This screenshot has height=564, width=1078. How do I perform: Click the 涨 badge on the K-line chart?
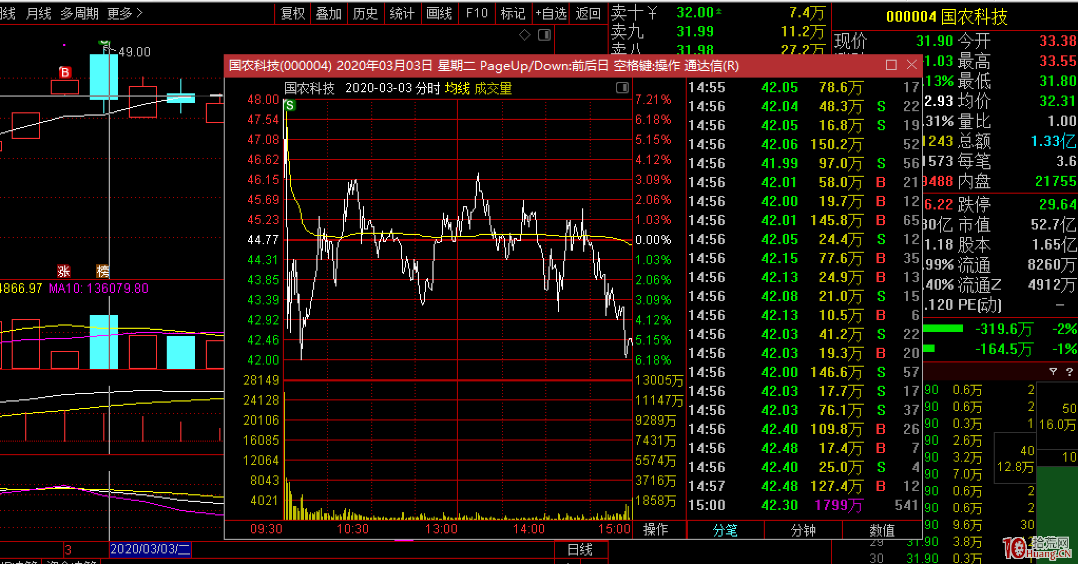coord(64,271)
